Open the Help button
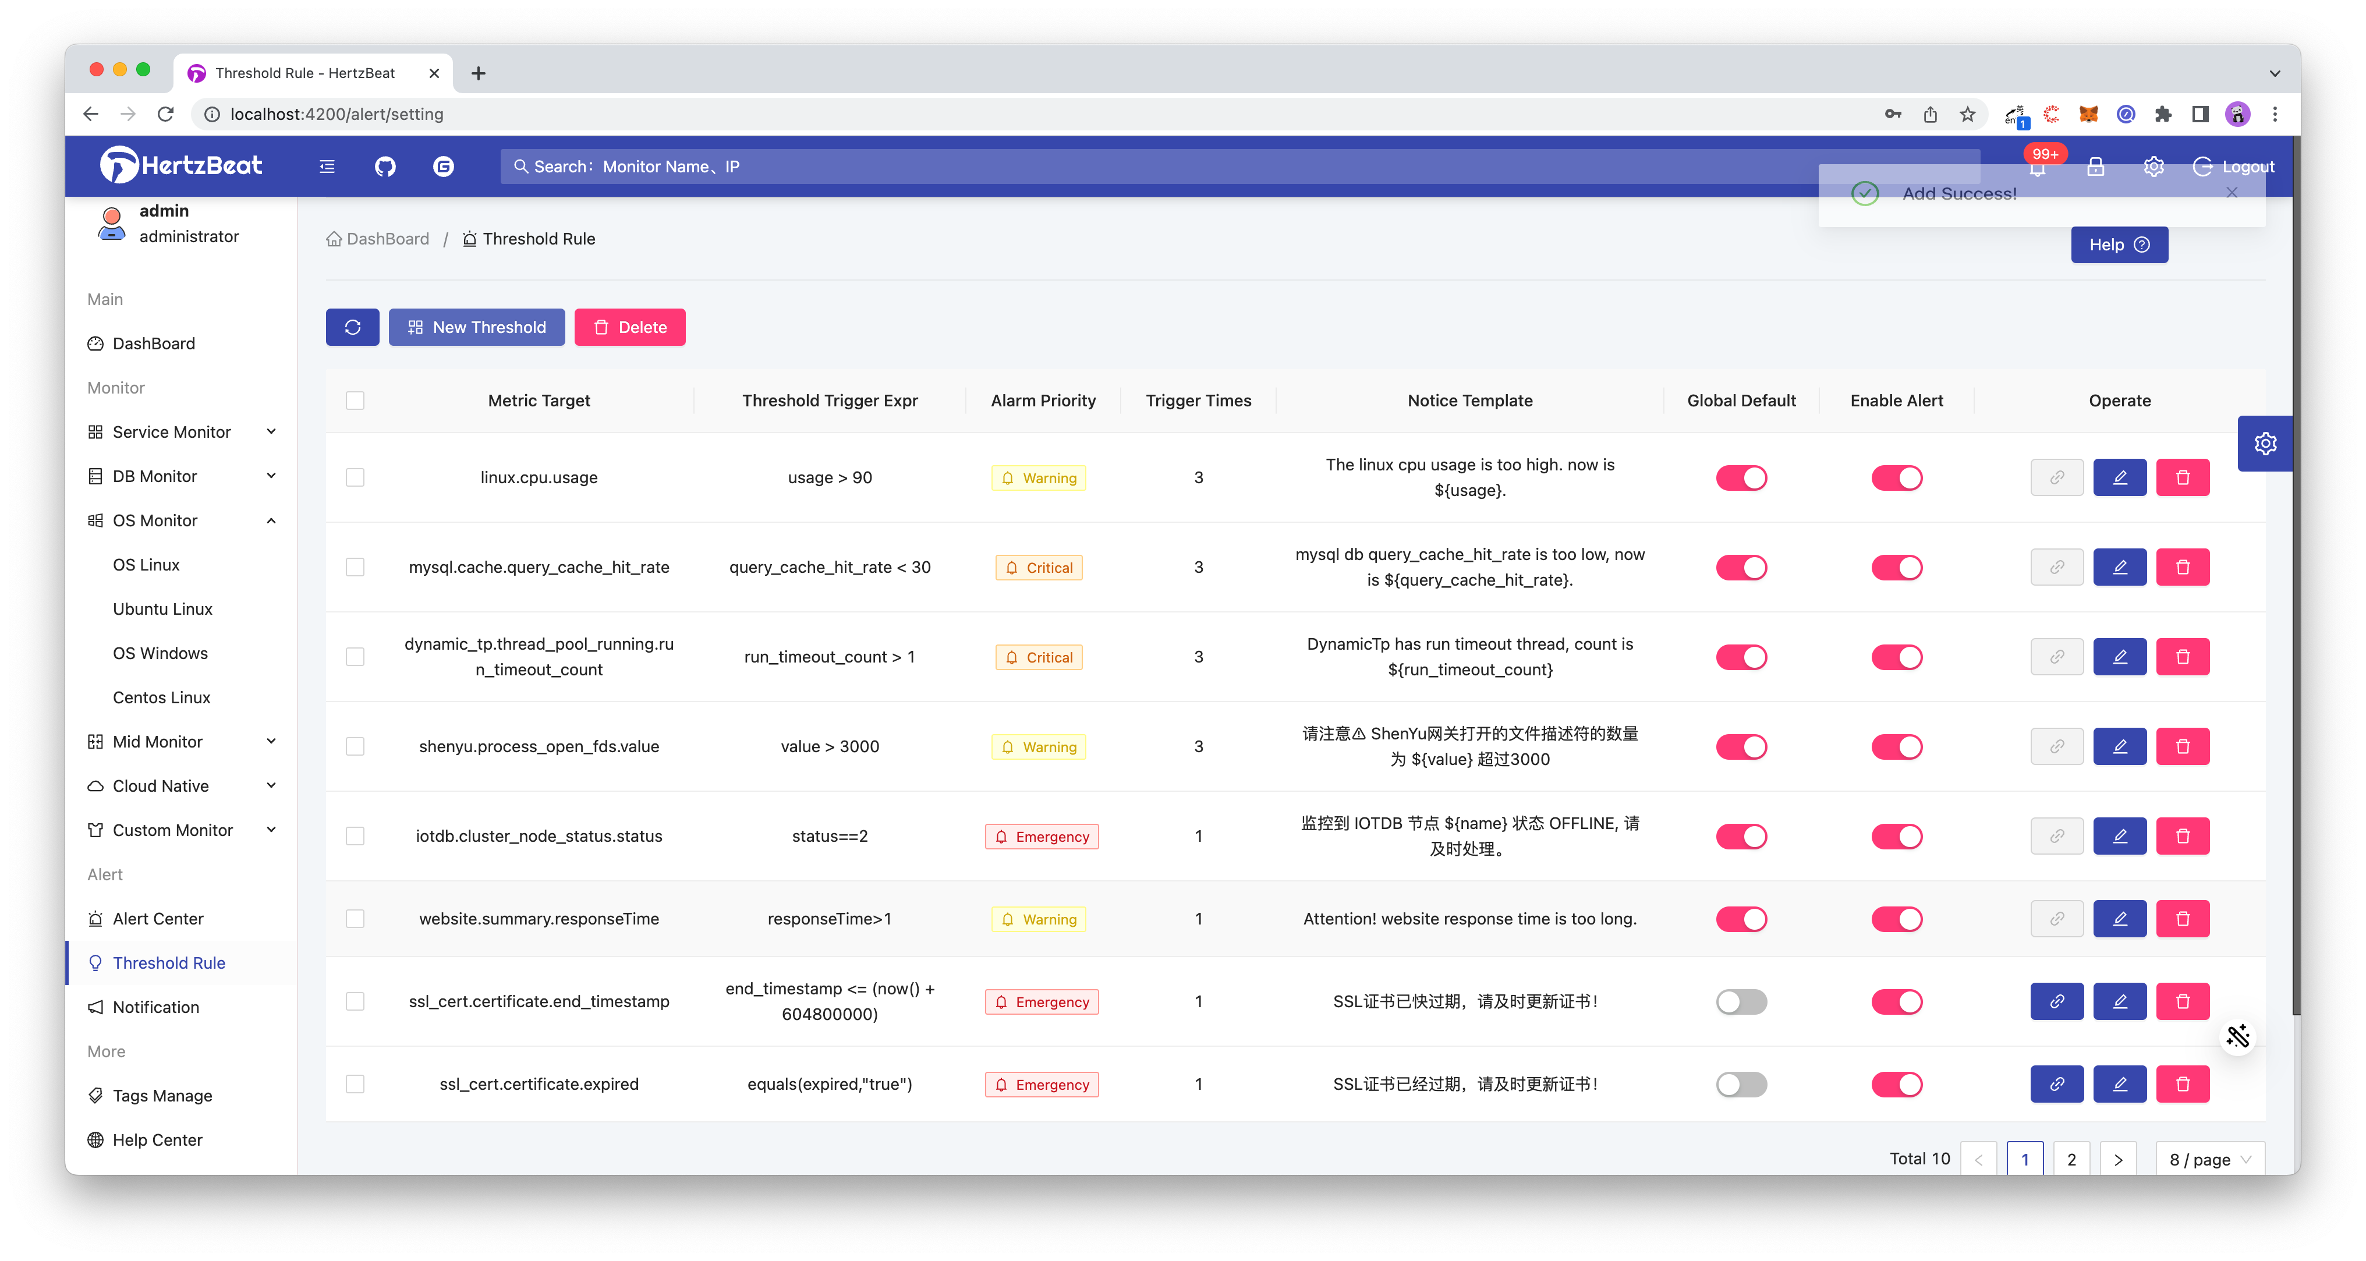This screenshot has height=1261, width=2366. point(2119,245)
